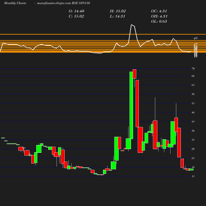The height and width of the screenshot is (206, 206).
Task: Click the 'L: 14.31' low value
Action: pyautogui.click(x=117, y=16)
